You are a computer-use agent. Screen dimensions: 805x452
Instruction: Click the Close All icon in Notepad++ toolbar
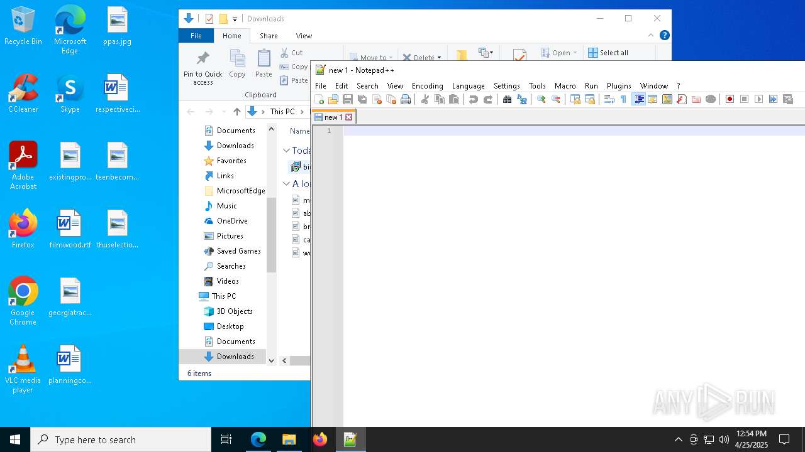coord(391,99)
